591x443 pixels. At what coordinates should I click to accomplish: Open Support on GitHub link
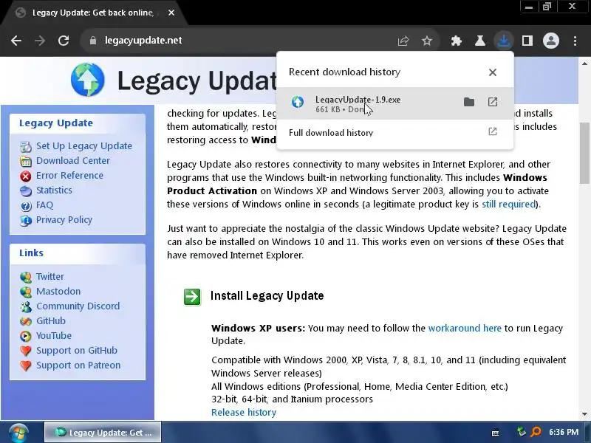(77, 350)
